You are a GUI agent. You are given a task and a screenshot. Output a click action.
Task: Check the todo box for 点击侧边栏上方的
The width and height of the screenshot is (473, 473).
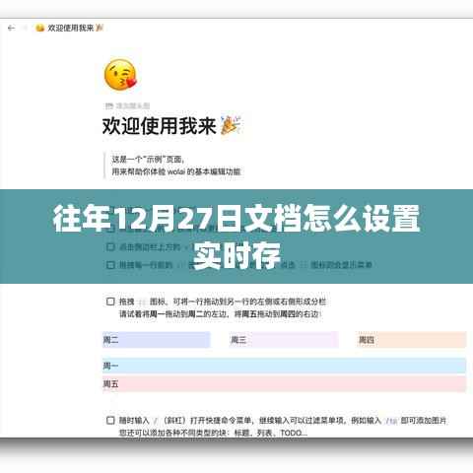(x=110, y=246)
